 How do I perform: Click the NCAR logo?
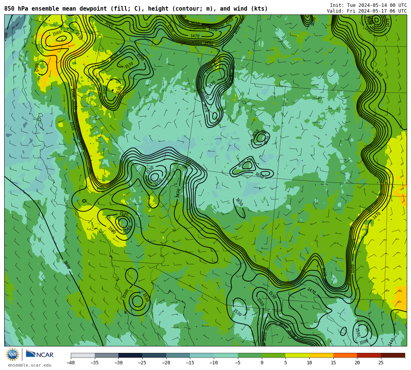pyautogui.click(x=40, y=354)
